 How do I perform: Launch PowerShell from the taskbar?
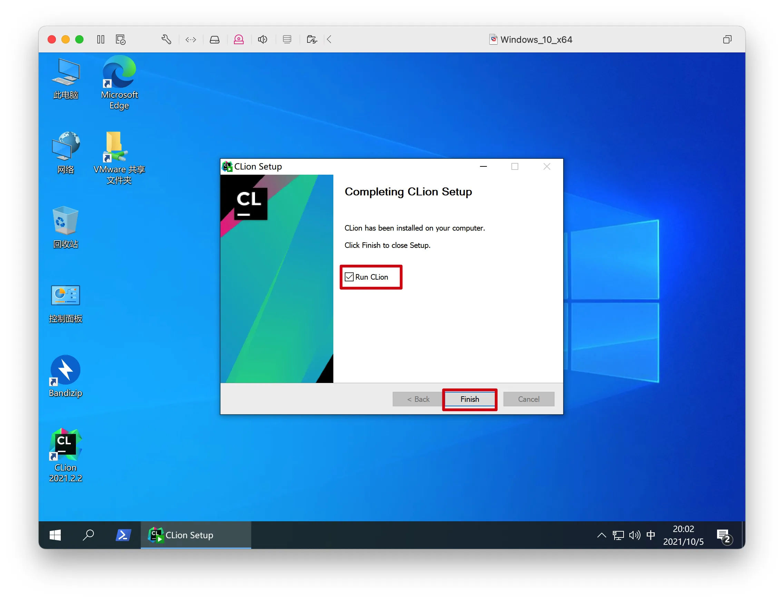123,535
